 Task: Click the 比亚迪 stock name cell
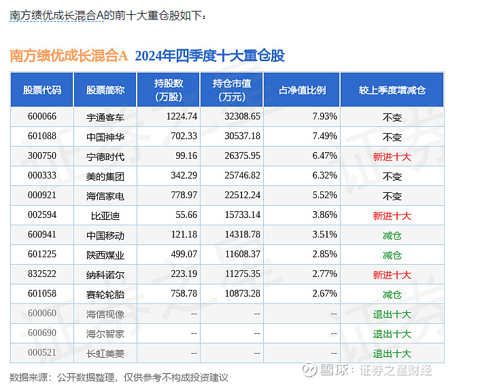click(x=105, y=216)
